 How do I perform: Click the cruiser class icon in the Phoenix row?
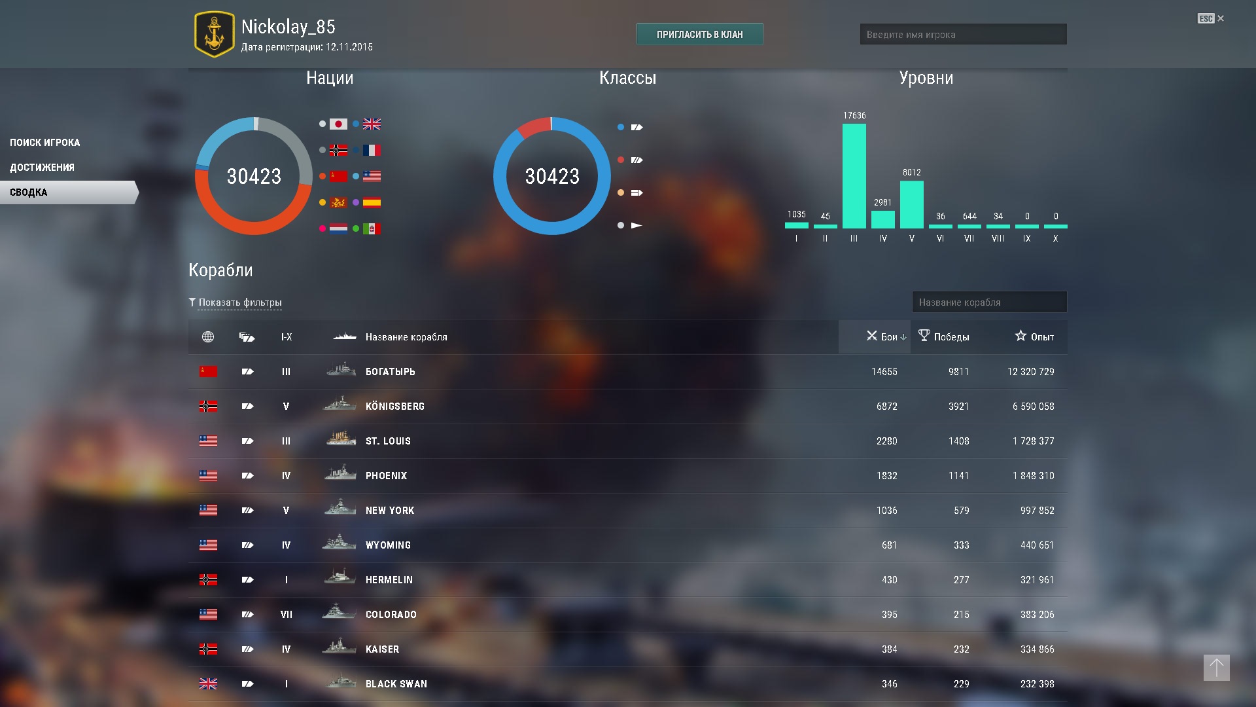(x=247, y=476)
